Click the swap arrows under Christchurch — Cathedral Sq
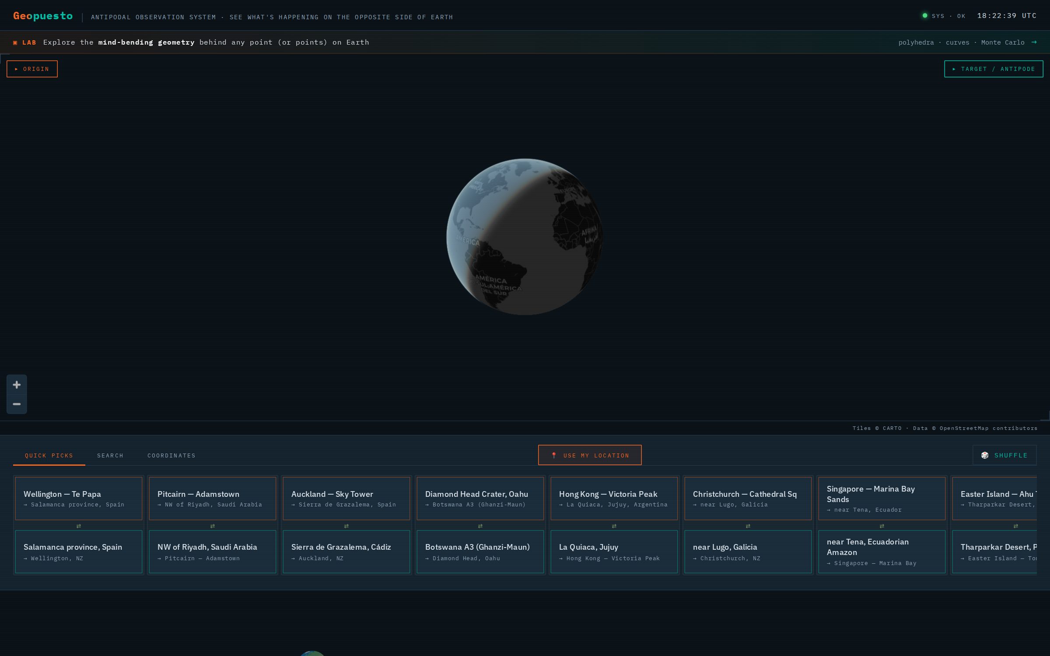The image size is (1050, 656). pos(748,526)
